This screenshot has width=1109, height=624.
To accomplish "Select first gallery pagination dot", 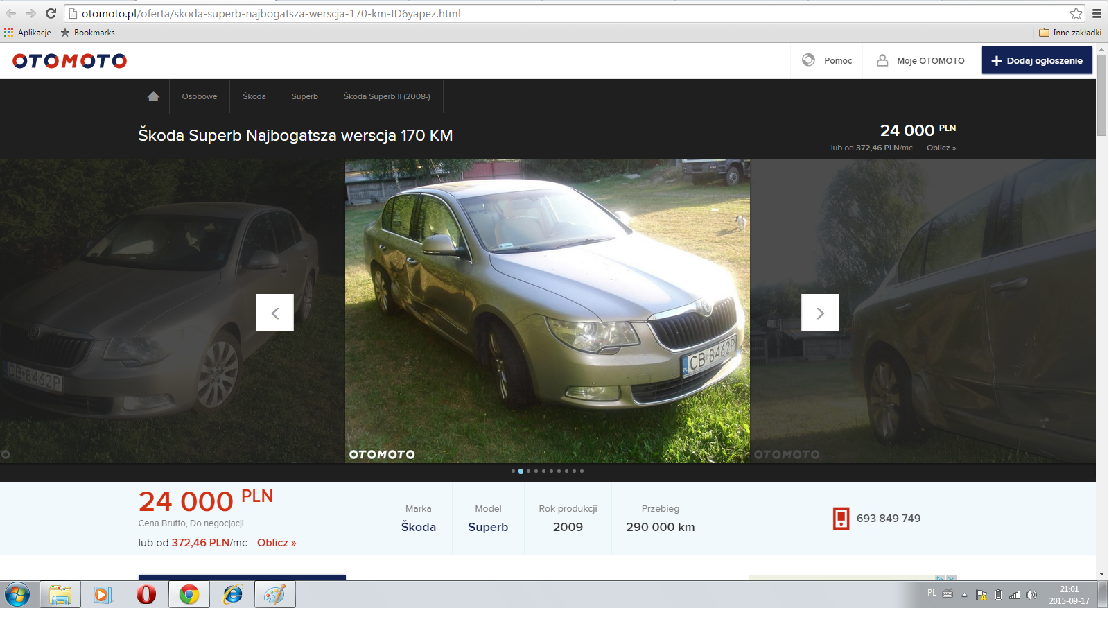I will [513, 471].
